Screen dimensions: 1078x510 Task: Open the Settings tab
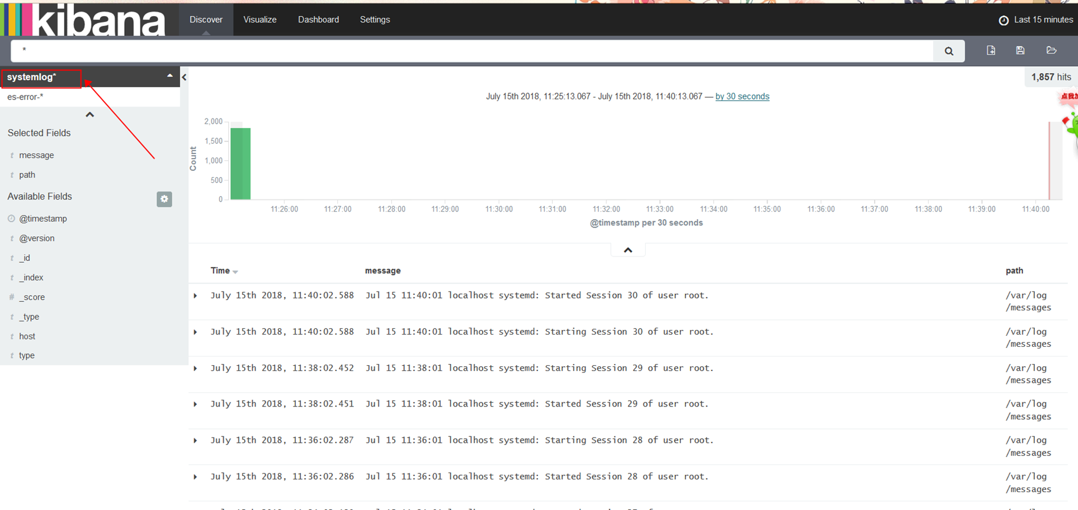pyautogui.click(x=375, y=20)
